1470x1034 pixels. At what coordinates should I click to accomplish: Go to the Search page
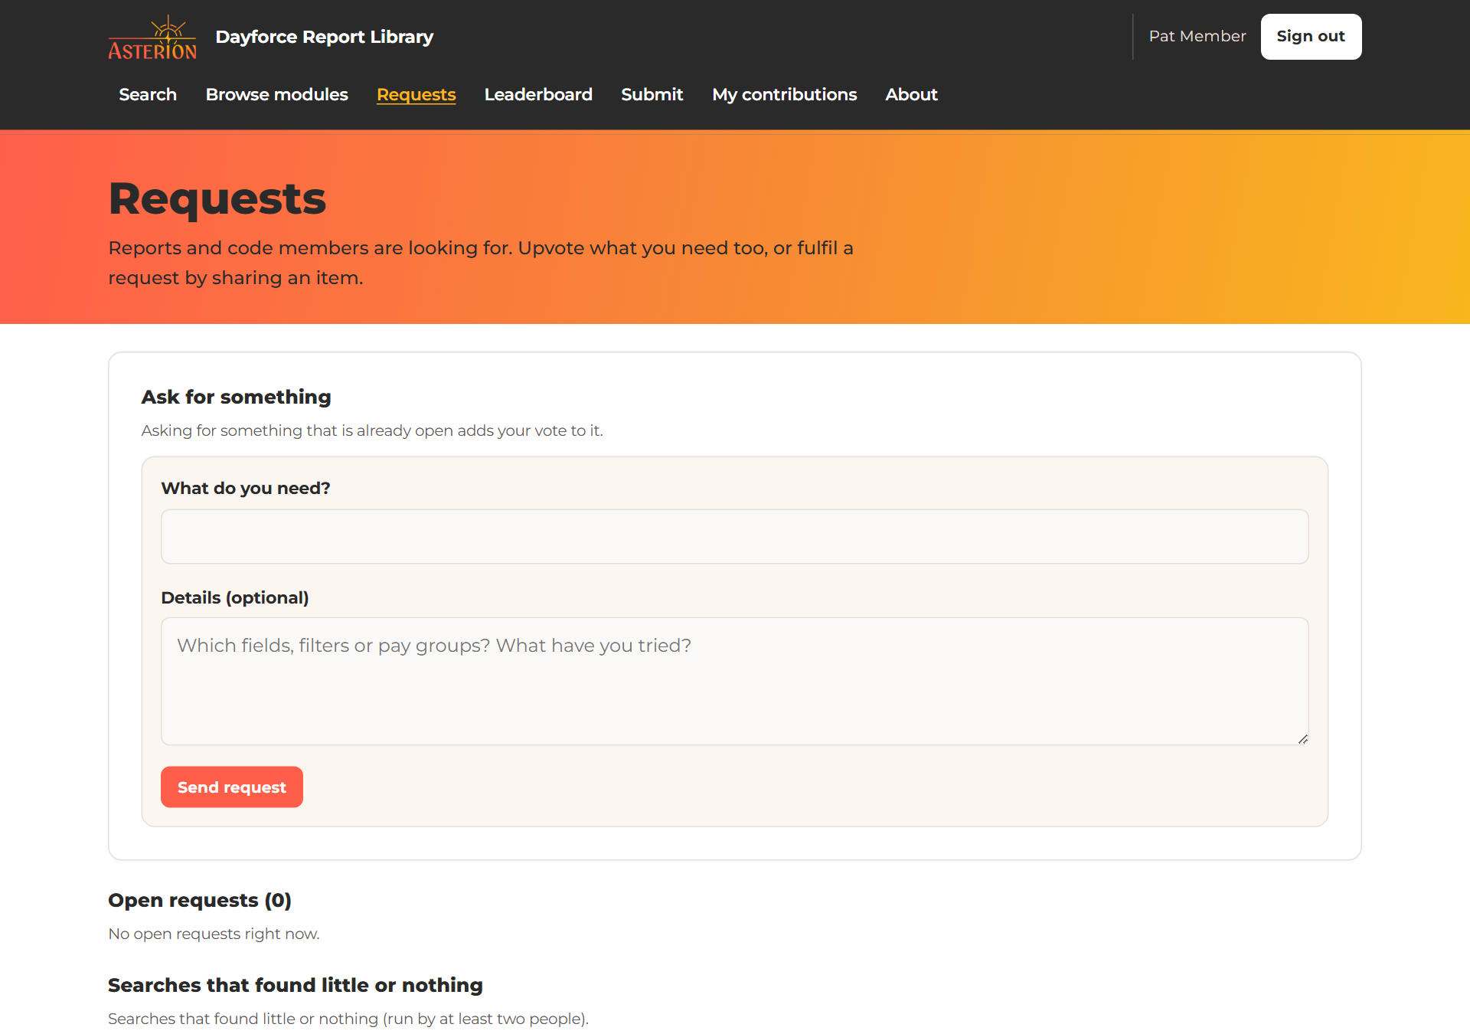pyautogui.click(x=148, y=94)
